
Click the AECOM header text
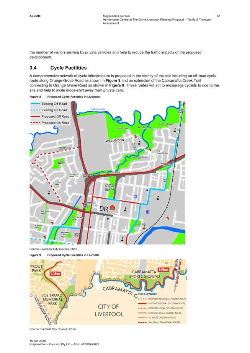pyautogui.click(x=35, y=16)
